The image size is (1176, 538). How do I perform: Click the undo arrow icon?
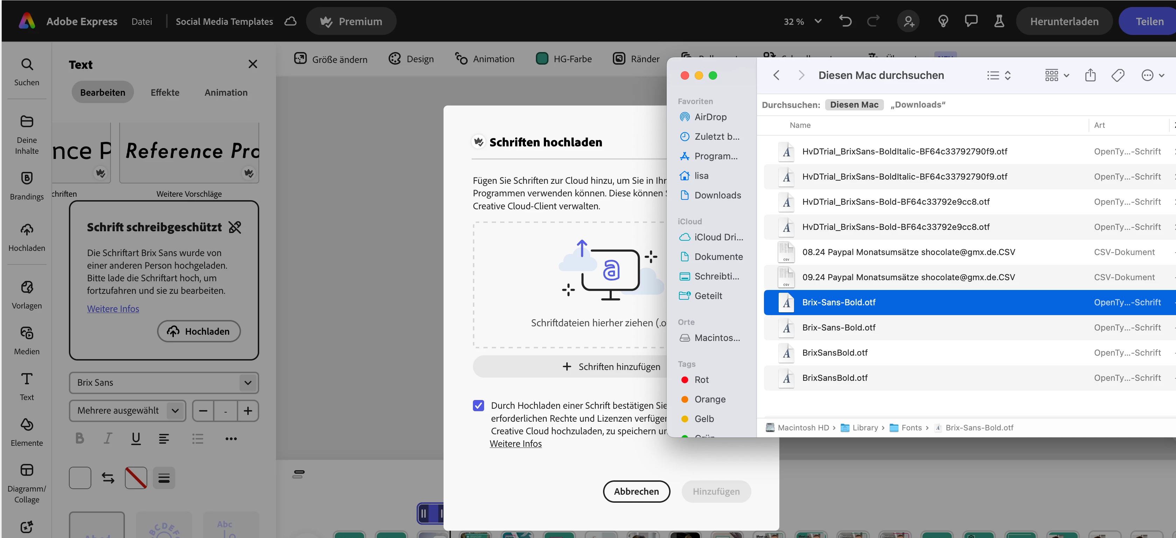(x=845, y=21)
